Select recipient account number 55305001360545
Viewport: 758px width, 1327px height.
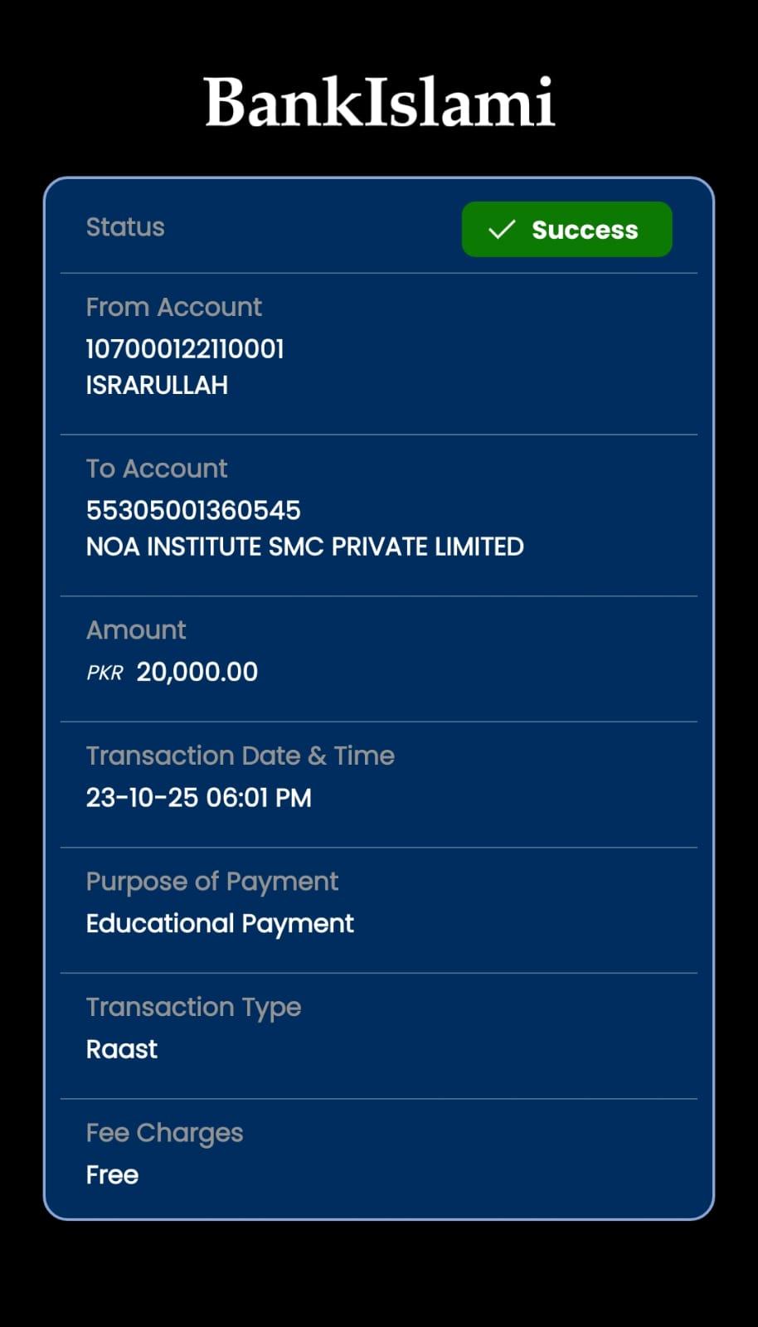(193, 510)
